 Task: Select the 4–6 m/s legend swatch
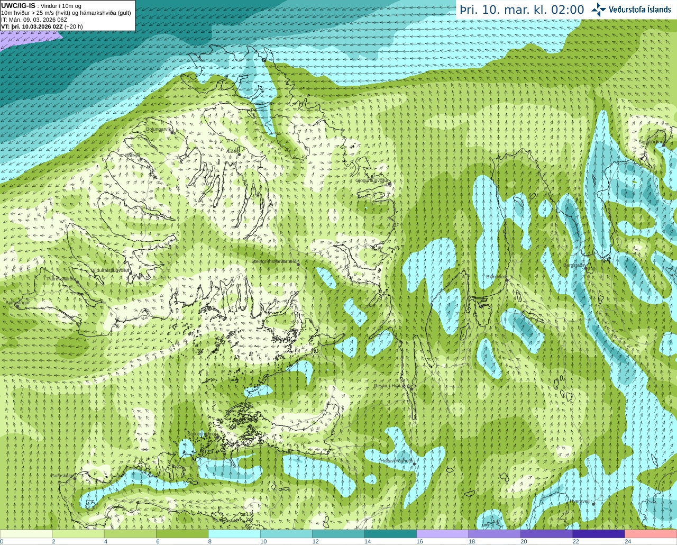[x=130, y=534]
